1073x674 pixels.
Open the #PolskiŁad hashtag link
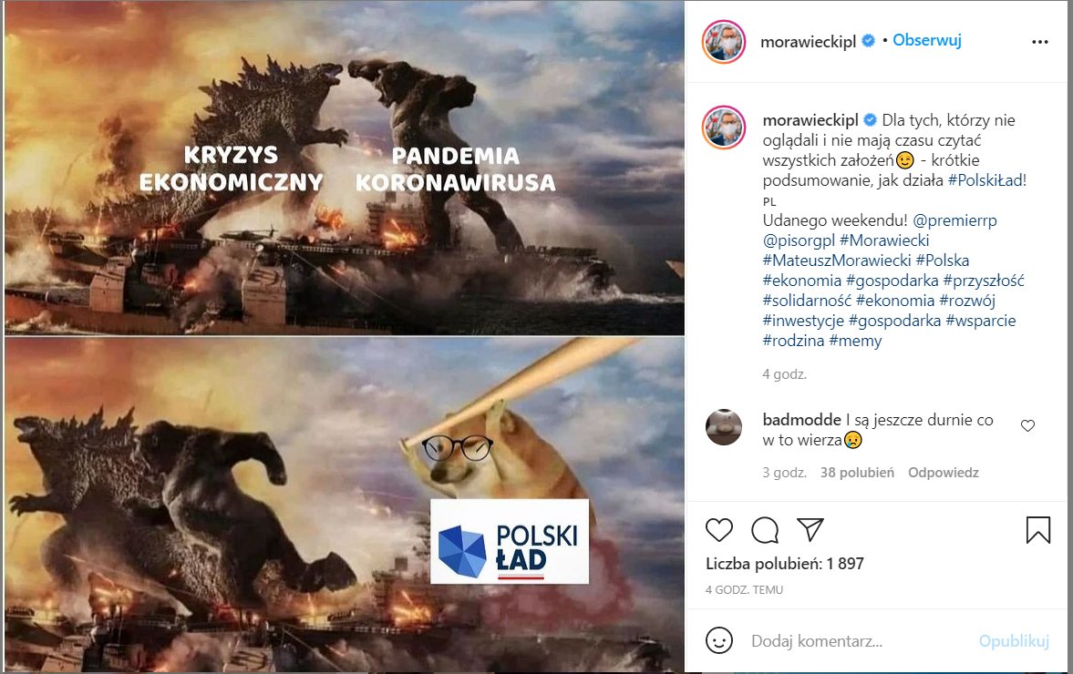986,180
